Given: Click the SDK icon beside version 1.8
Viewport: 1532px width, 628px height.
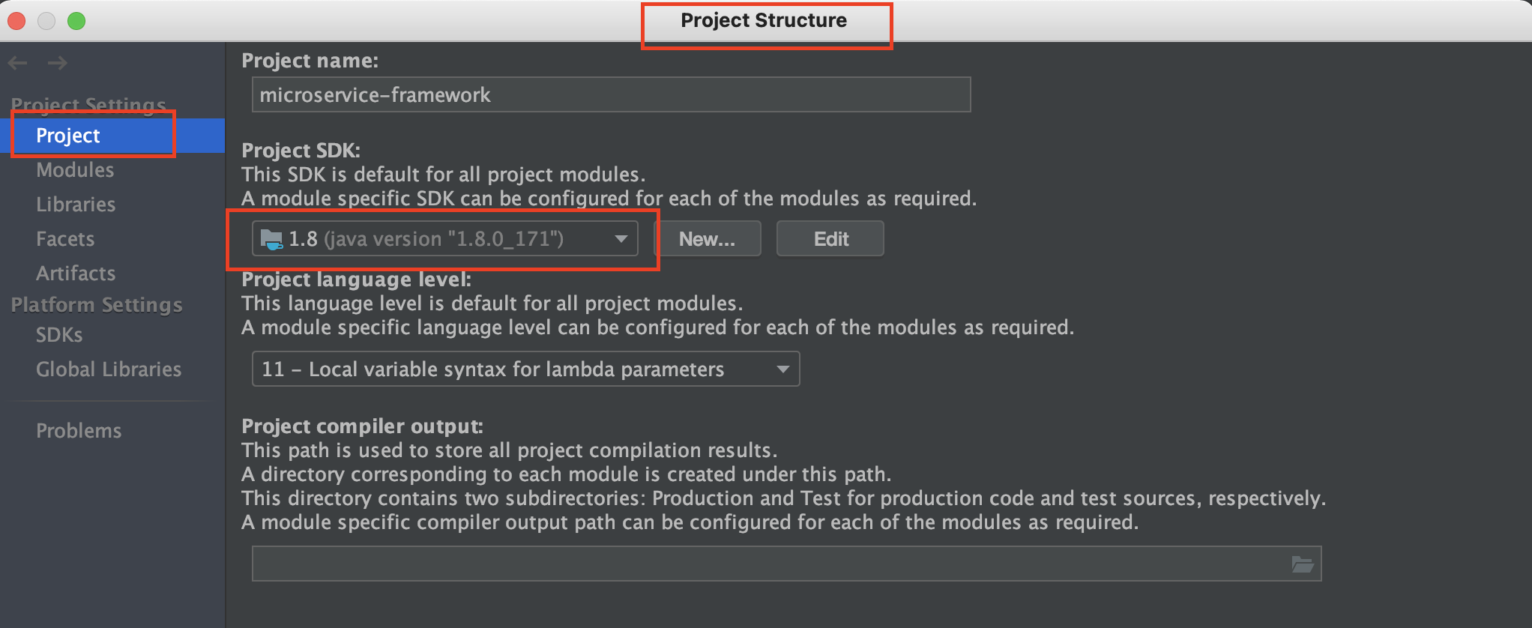Looking at the screenshot, I should click(x=271, y=238).
